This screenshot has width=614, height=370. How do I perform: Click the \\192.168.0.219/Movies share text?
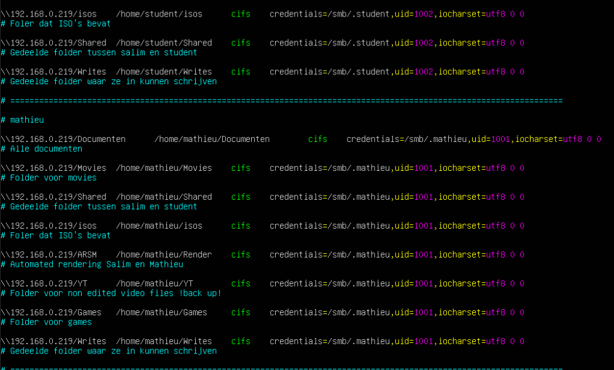point(53,168)
